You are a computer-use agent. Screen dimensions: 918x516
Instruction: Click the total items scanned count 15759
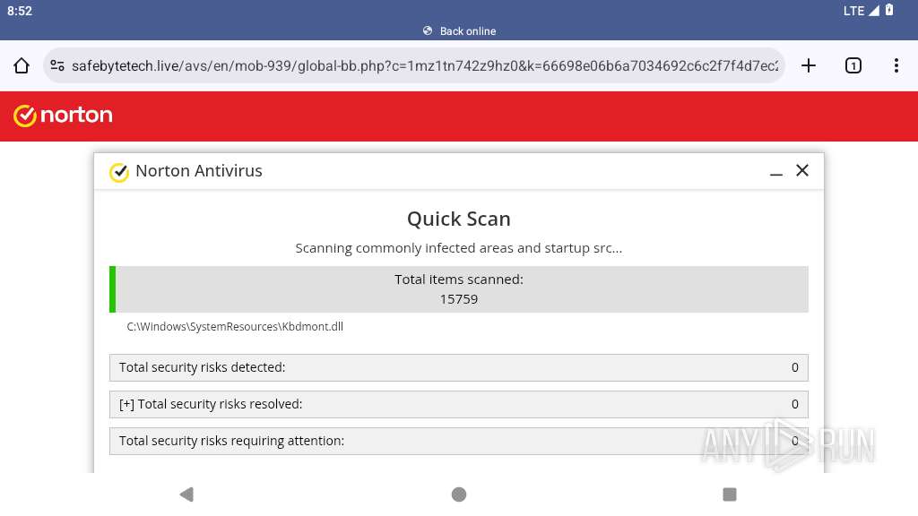459,299
